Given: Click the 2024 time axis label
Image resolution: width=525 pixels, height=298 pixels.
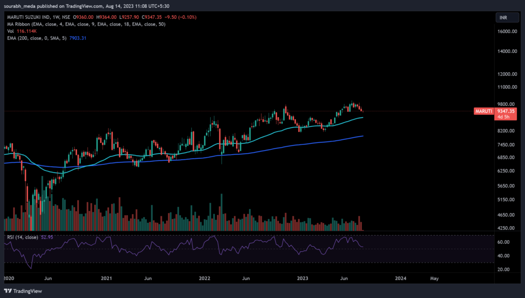Looking at the screenshot, I should coord(401,278).
